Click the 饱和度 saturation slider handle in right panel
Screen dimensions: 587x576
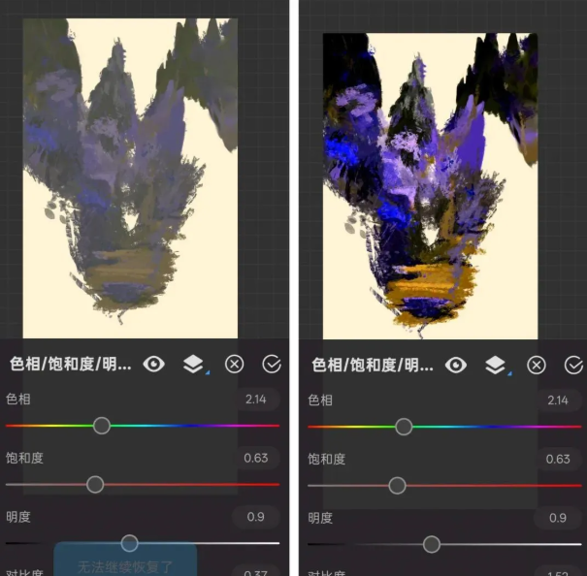(x=397, y=485)
